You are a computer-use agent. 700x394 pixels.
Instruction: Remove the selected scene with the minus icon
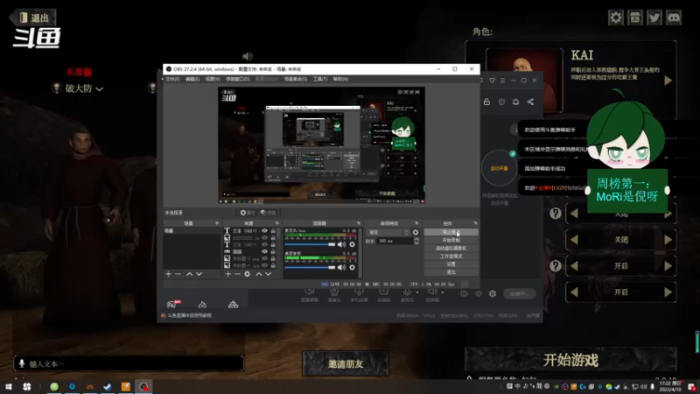(178, 274)
